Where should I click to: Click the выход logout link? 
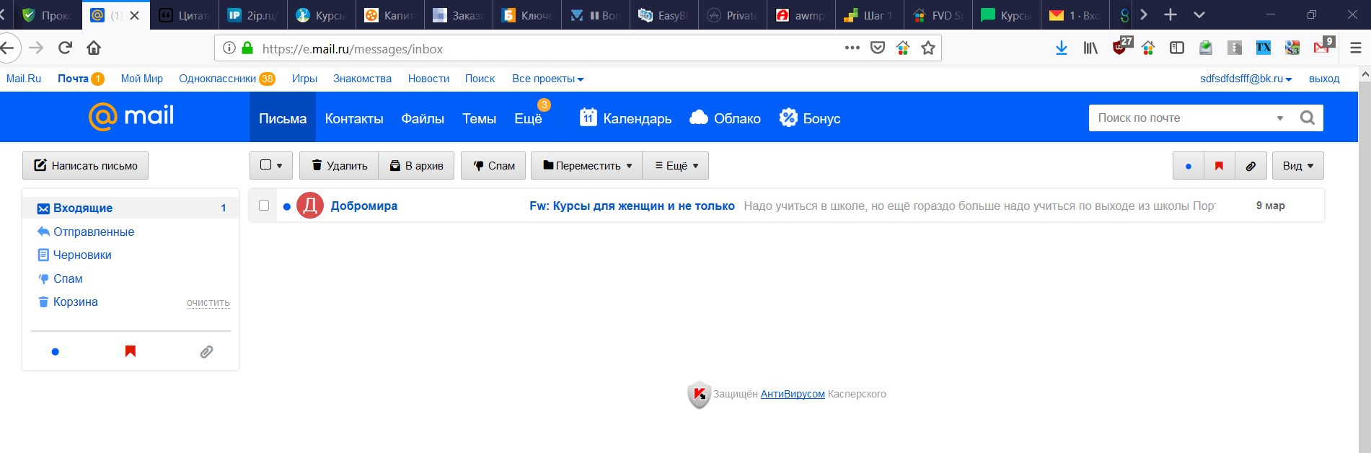coord(1324,79)
